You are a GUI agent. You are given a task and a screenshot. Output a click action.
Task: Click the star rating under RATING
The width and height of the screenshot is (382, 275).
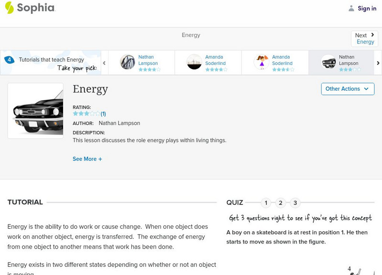click(86, 114)
